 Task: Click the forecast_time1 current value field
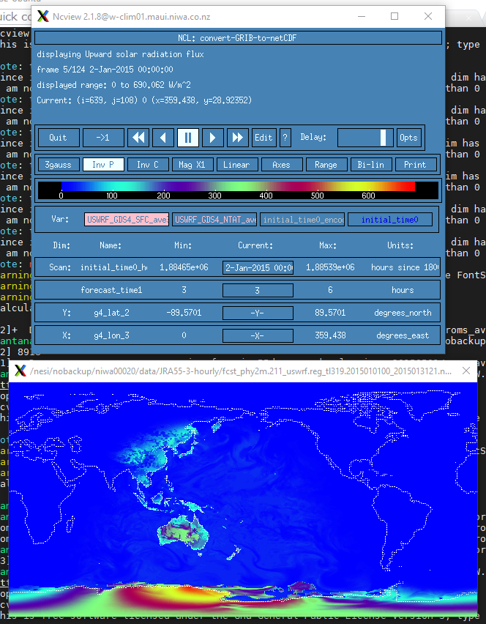coord(258,290)
